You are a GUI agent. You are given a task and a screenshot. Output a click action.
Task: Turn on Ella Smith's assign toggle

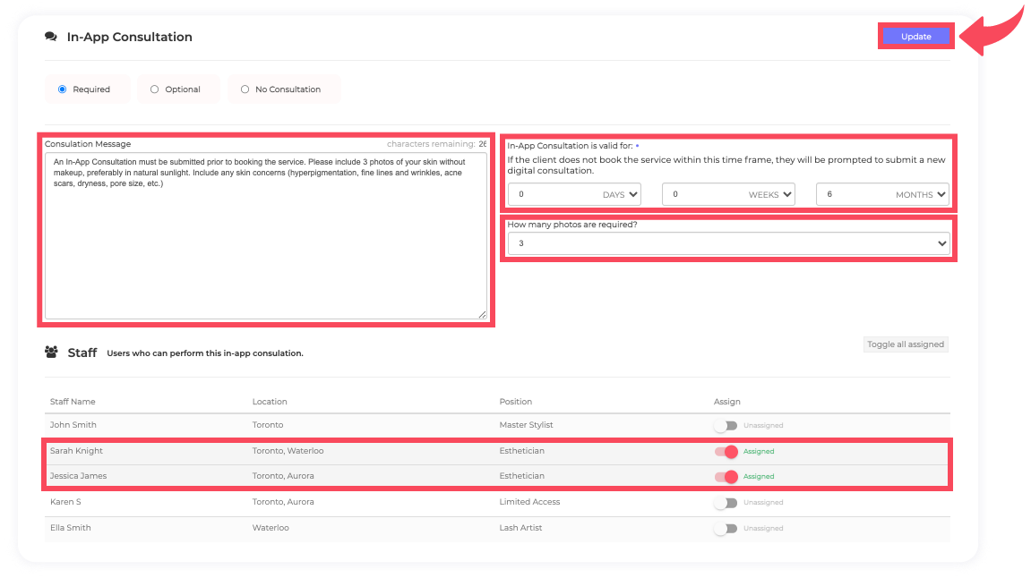pos(726,529)
